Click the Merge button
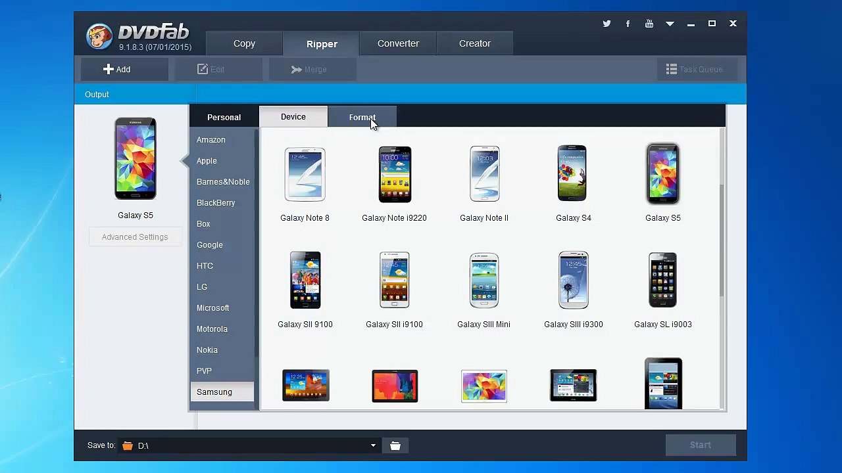842x473 pixels. pyautogui.click(x=312, y=69)
